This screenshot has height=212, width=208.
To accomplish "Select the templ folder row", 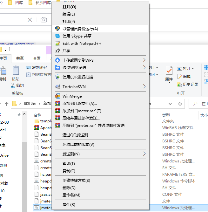I will [x=43, y=121].
